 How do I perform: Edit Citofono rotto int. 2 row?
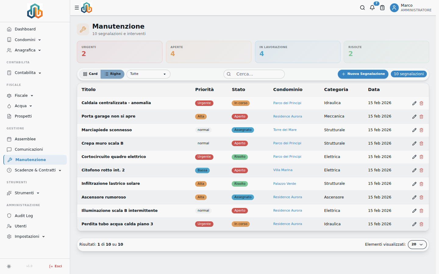(414, 170)
